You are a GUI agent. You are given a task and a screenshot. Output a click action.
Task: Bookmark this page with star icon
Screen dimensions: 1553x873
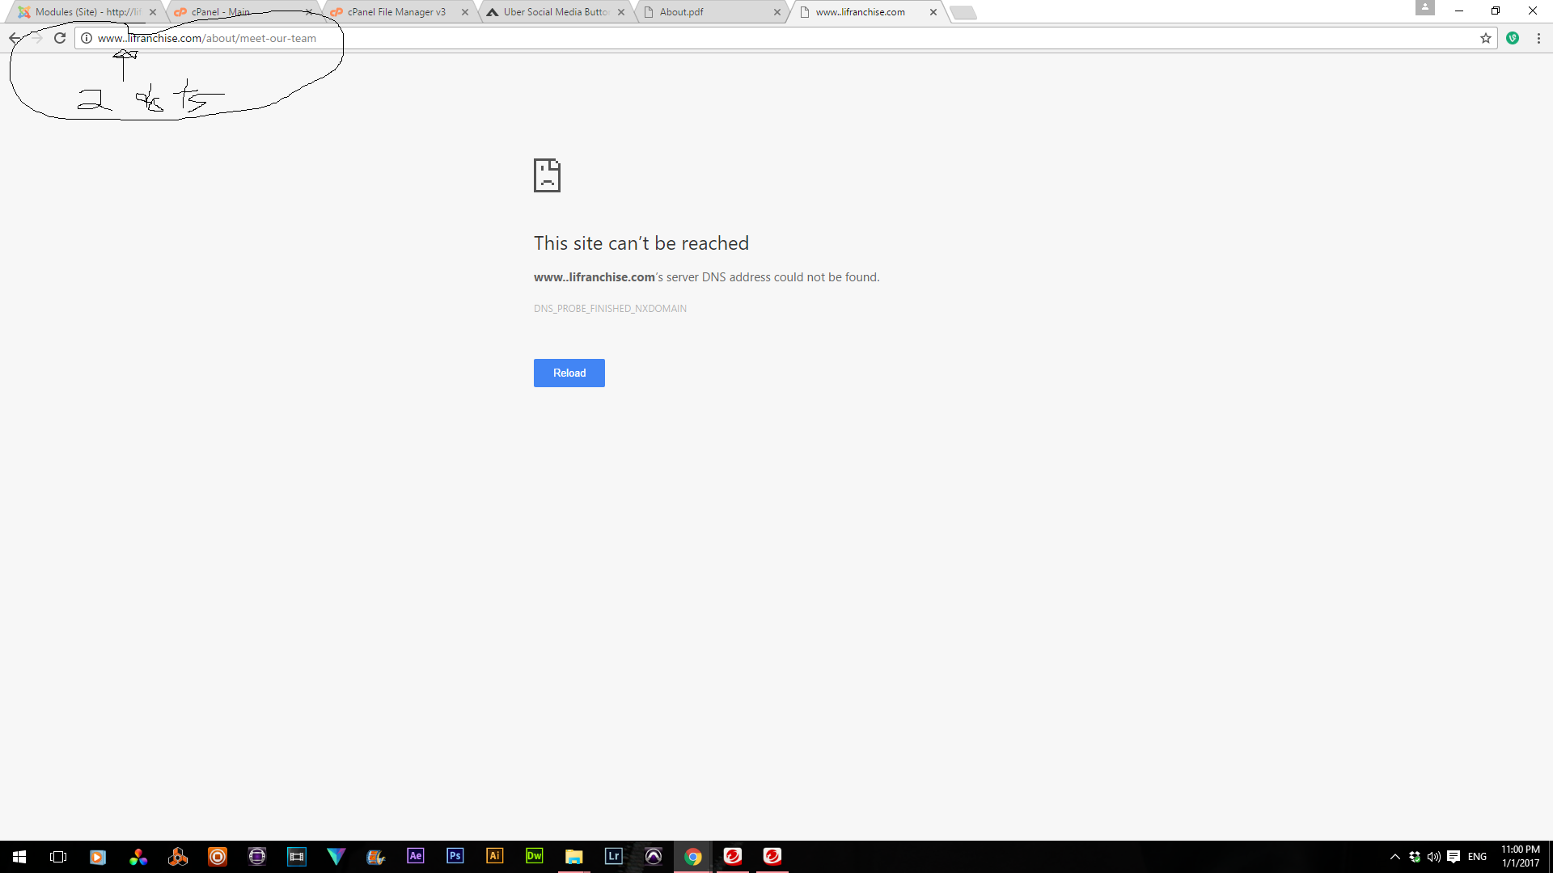(x=1485, y=38)
